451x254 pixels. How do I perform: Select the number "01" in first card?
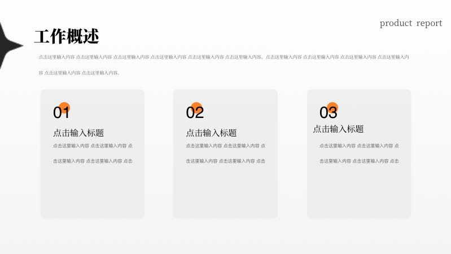60,113
